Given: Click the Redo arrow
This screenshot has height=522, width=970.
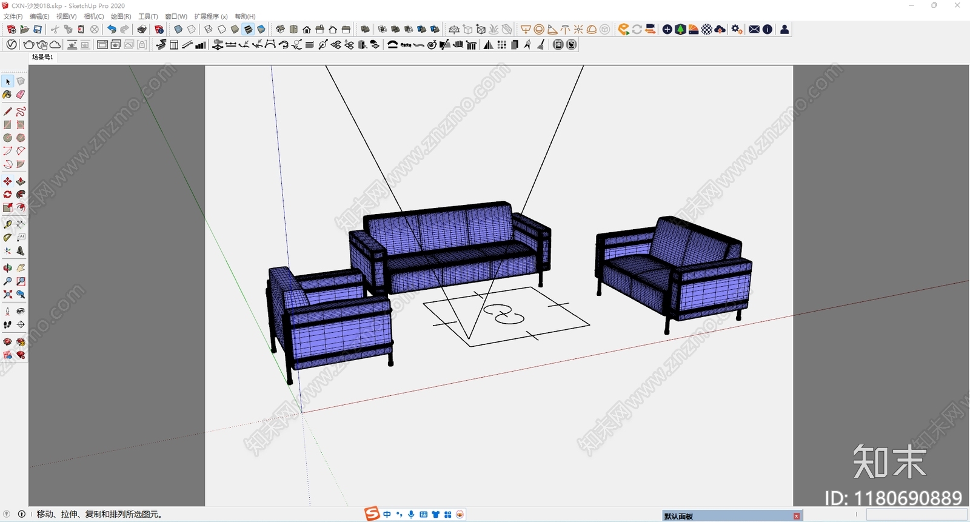Looking at the screenshot, I should [x=124, y=29].
